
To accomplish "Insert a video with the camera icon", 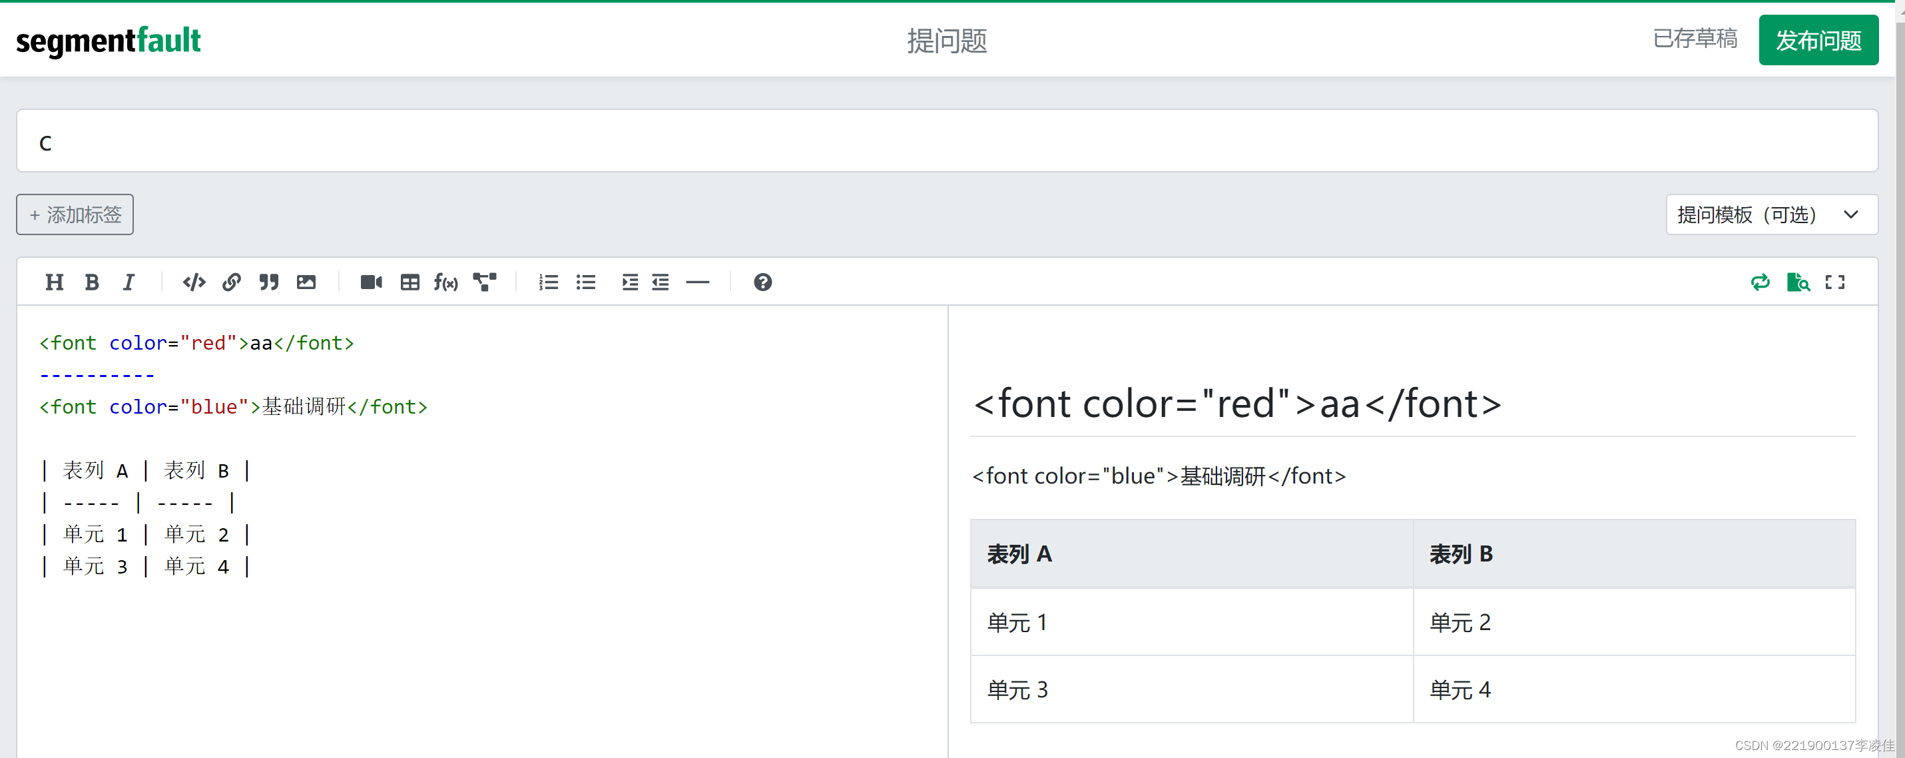I will click(x=372, y=282).
